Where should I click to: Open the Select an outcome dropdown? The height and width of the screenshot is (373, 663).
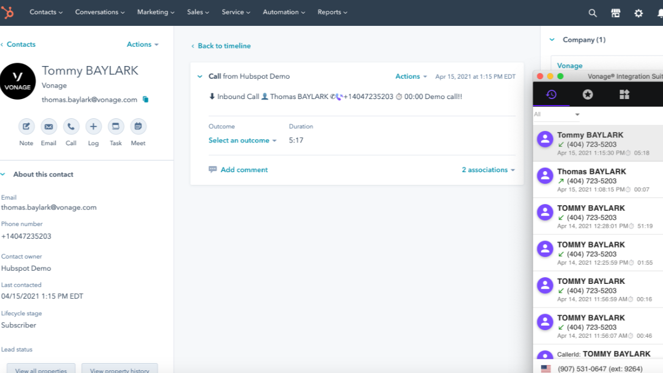(x=242, y=140)
